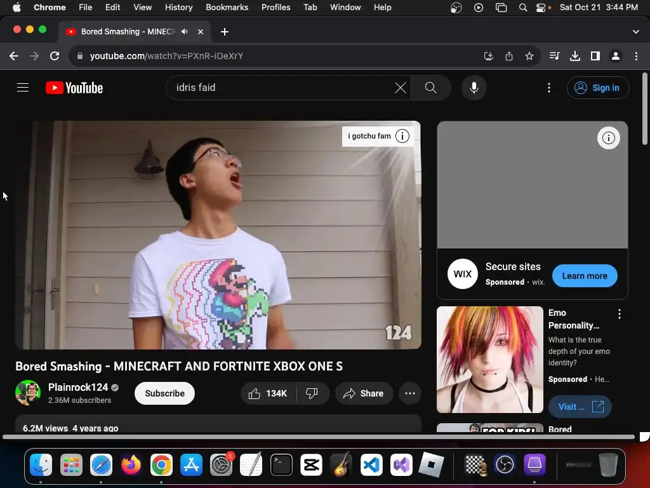The height and width of the screenshot is (488, 650).
Task: Dislike the video
Action: pos(312,393)
